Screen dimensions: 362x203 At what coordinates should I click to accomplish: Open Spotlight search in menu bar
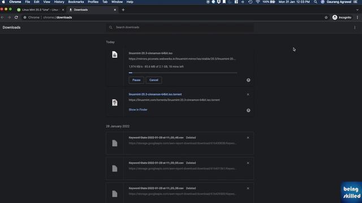coord(316,2)
